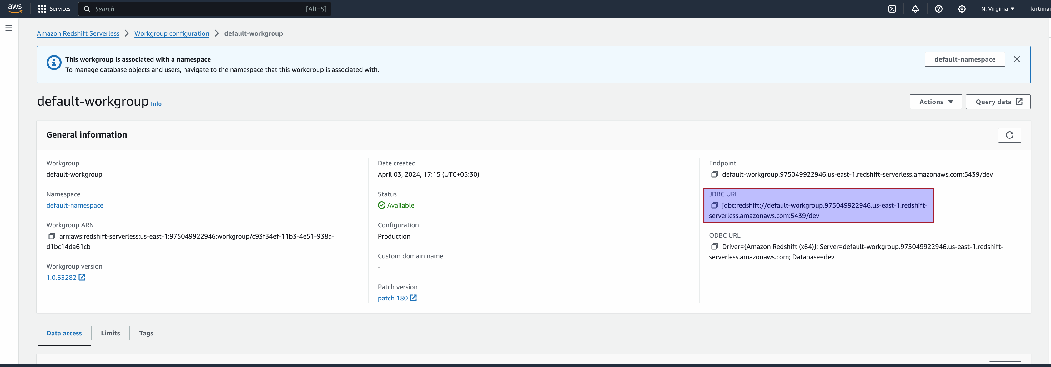Select the Production configuration value
The image size is (1051, 367).
coord(394,236)
